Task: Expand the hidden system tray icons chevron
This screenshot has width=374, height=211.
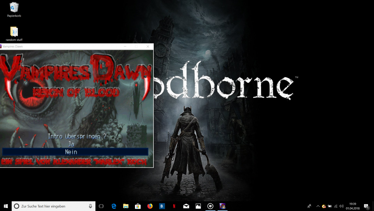Action: [x=318, y=206]
